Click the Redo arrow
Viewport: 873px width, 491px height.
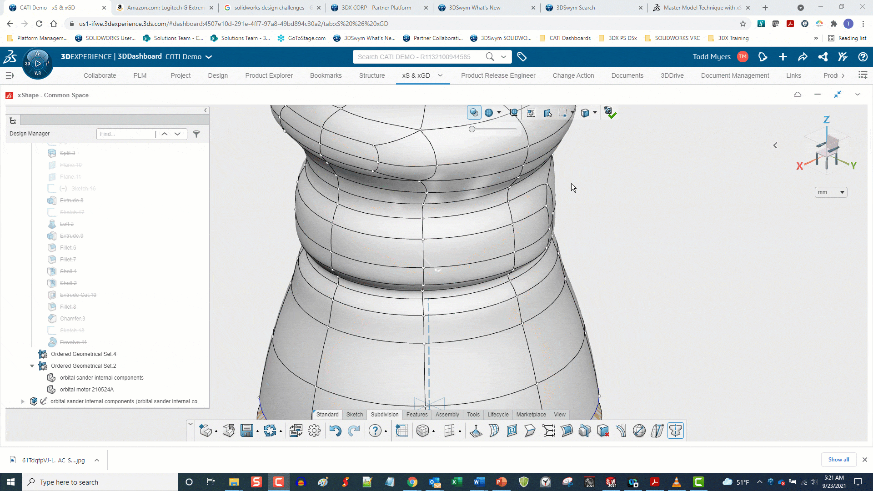pyautogui.click(x=354, y=431)
